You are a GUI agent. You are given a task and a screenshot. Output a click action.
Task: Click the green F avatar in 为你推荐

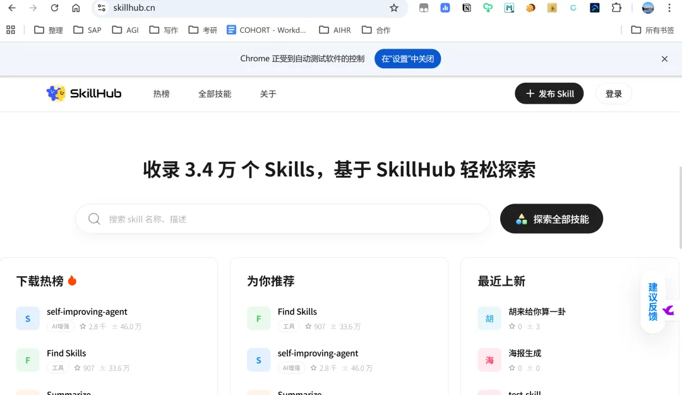[x=259, y=318]
